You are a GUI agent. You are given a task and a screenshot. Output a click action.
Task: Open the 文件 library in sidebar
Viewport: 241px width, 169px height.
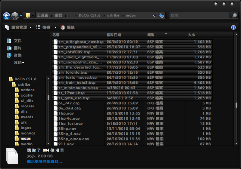(x=17, y=41)
